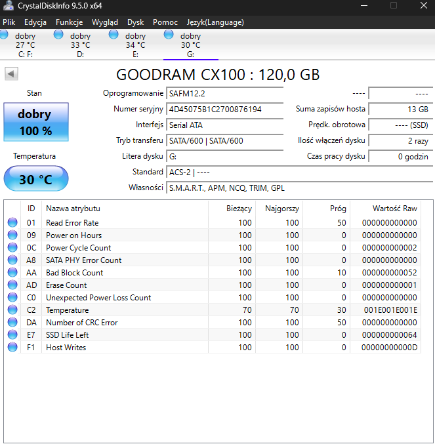Click the Unexpected Power Loss Count attribute name

[98, 298]
